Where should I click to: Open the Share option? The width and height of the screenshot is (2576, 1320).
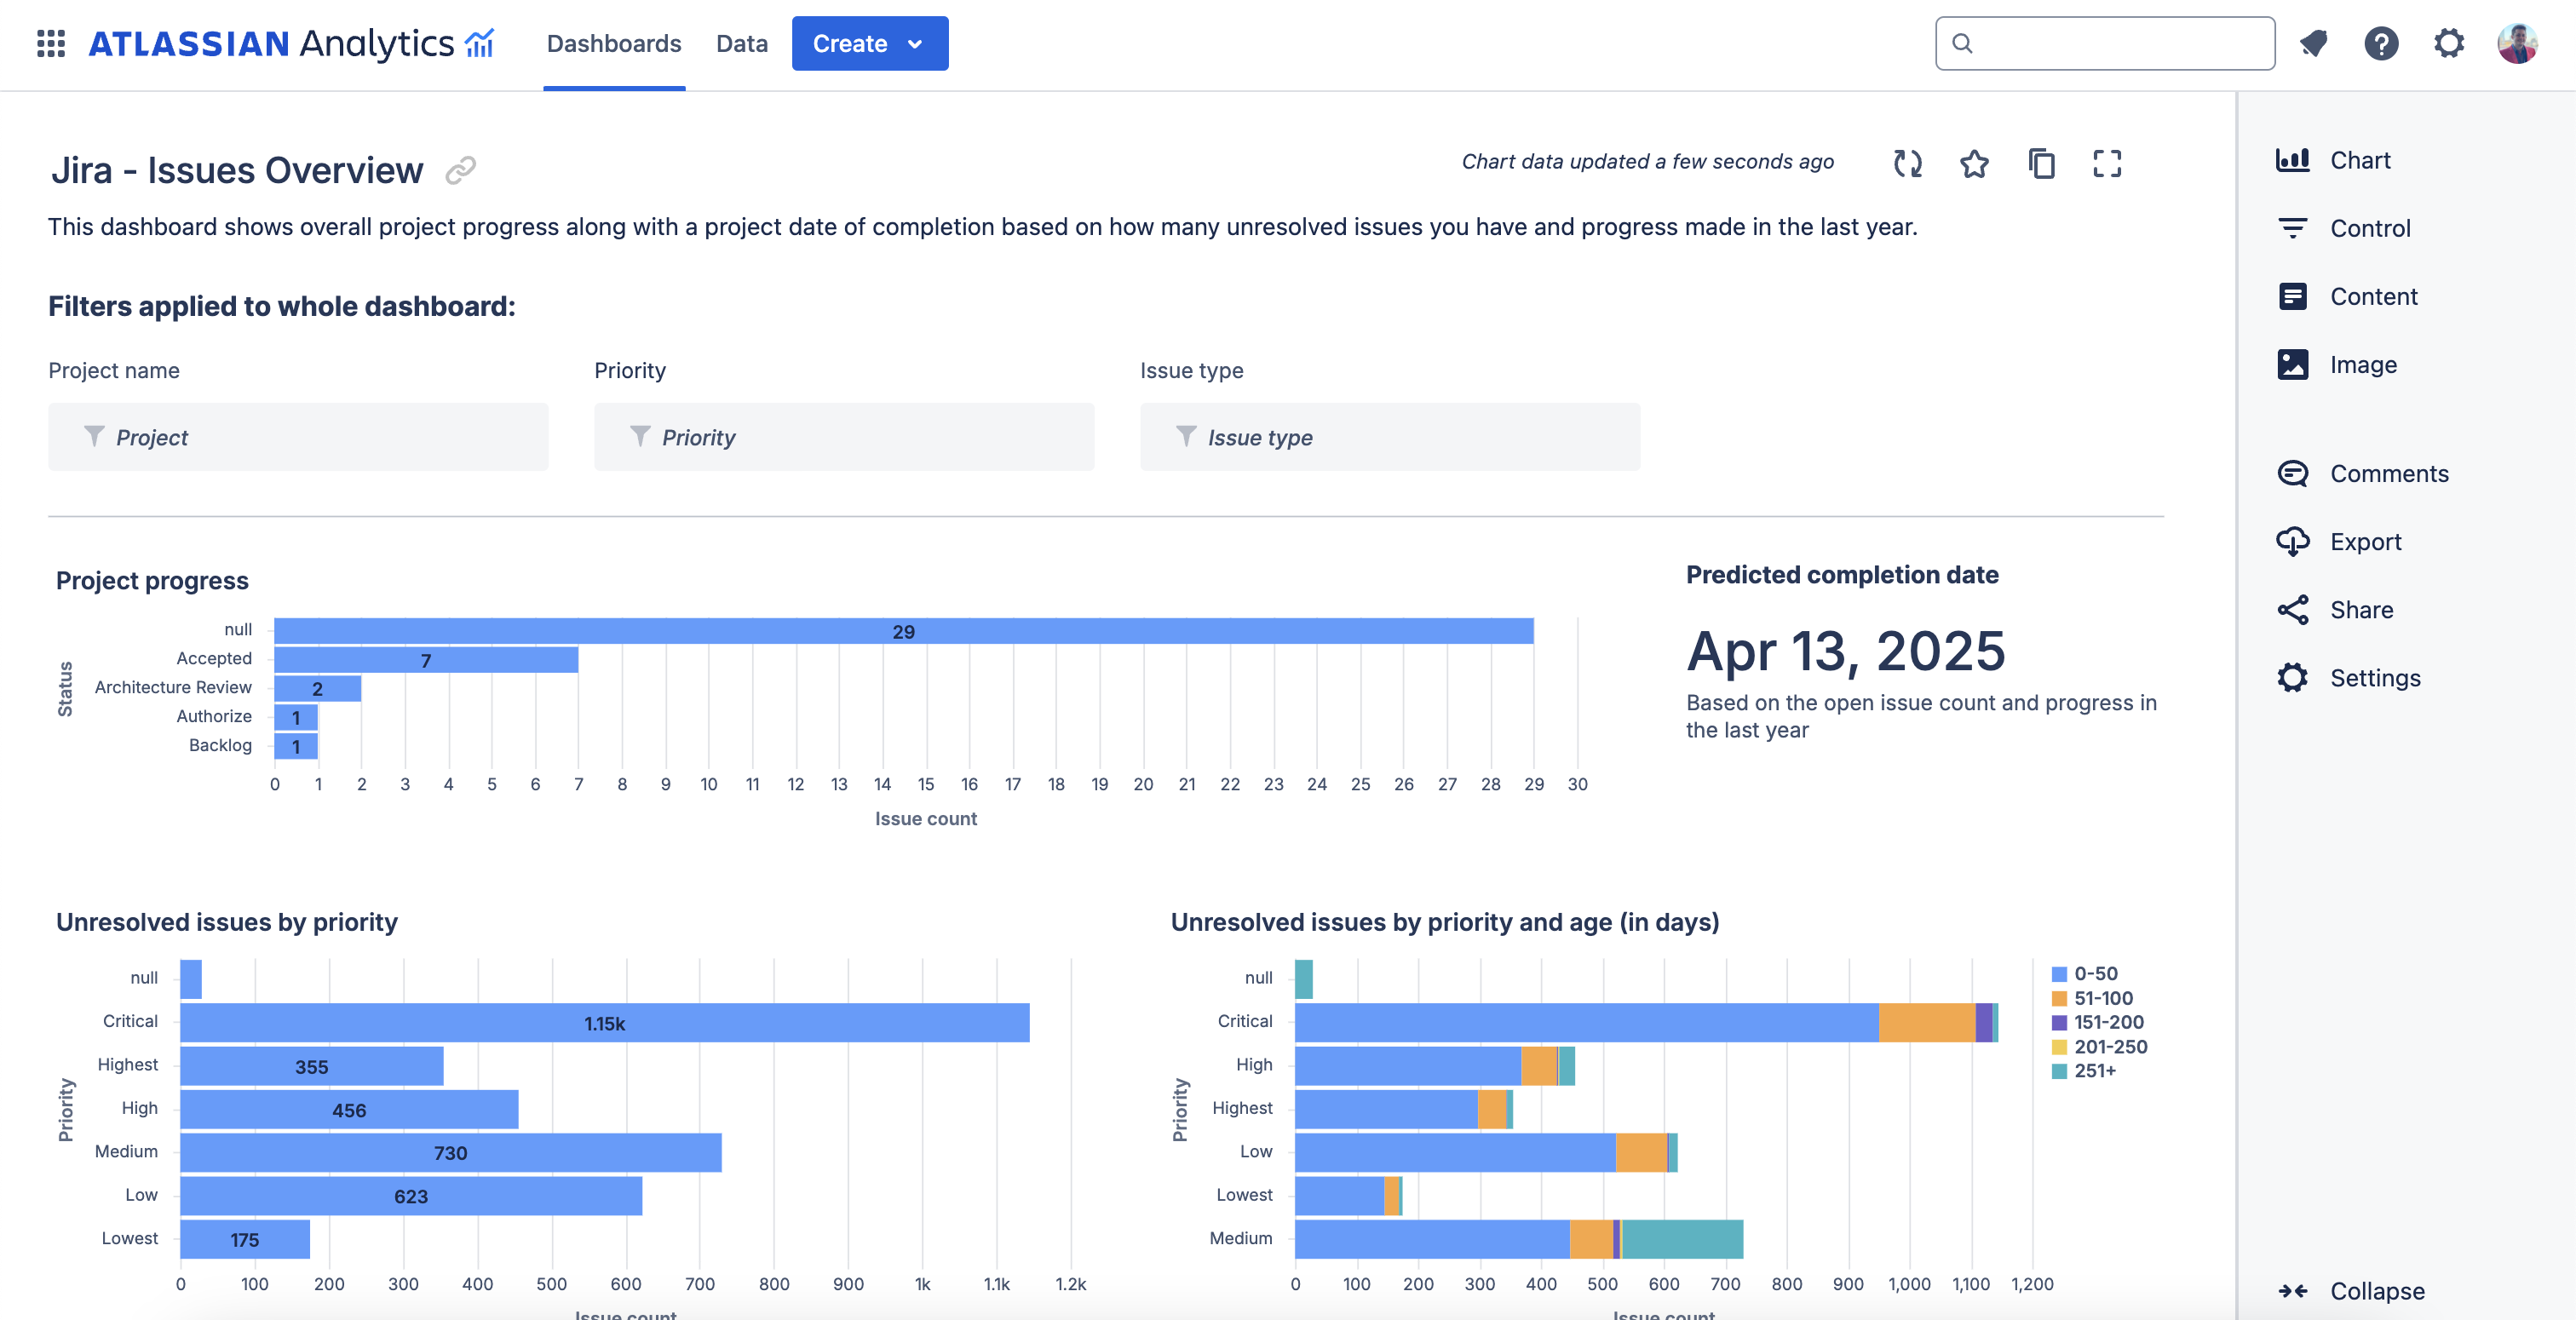click(2334, 609)
